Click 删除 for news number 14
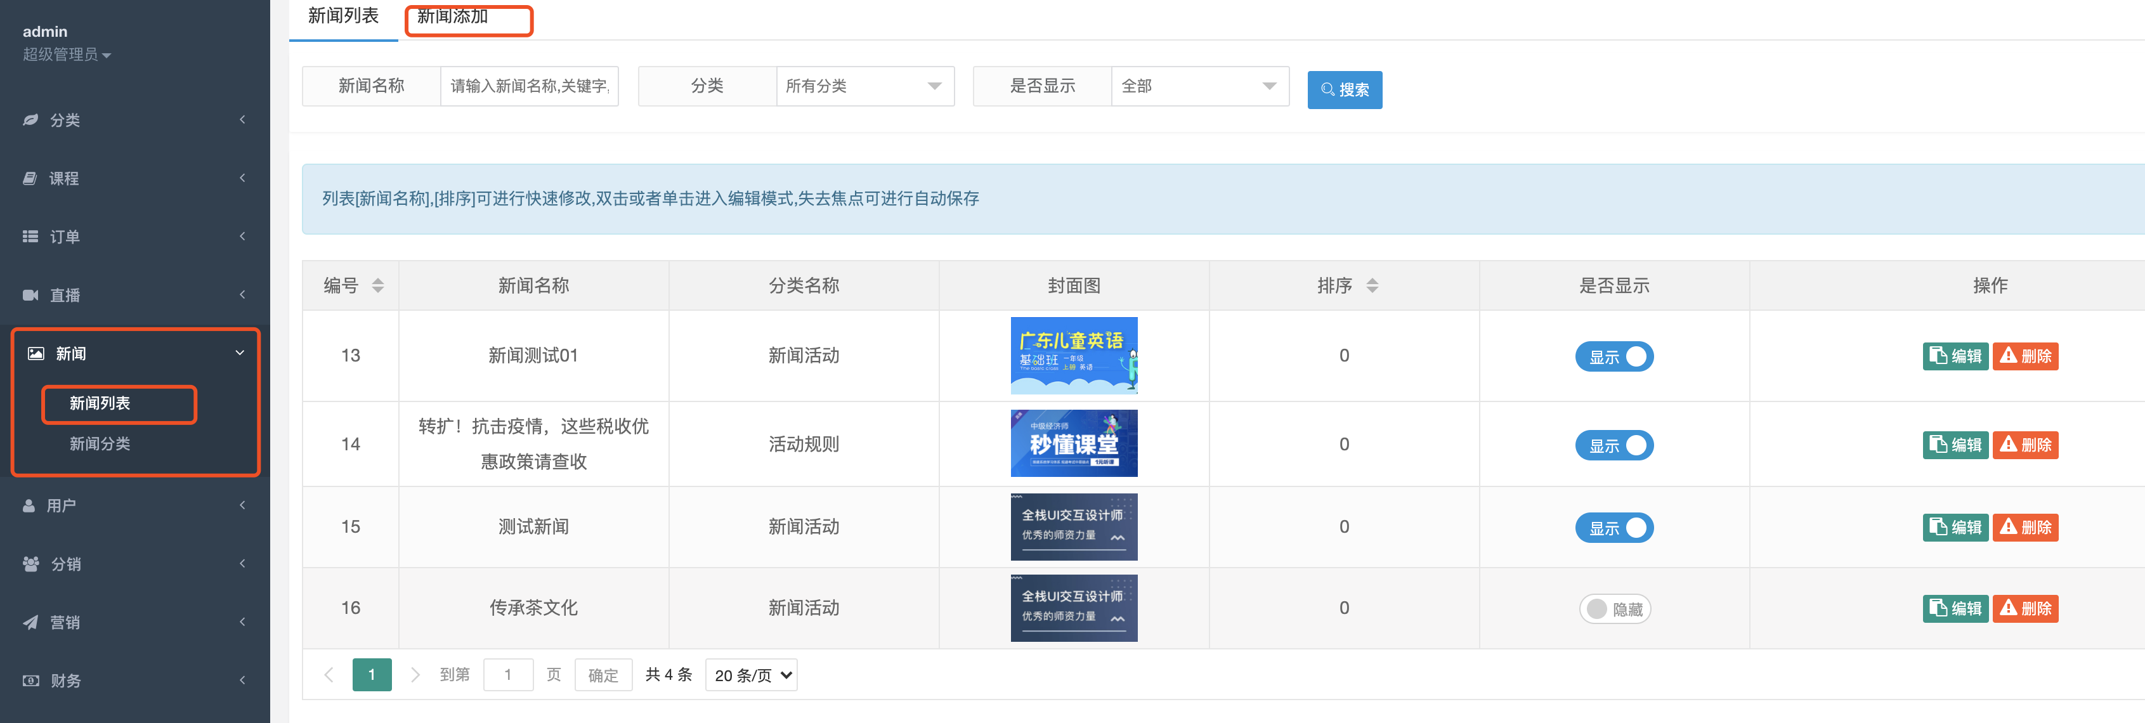Screen dimensions: 2145x723 pyautogui.click(x=2025, y=446)
